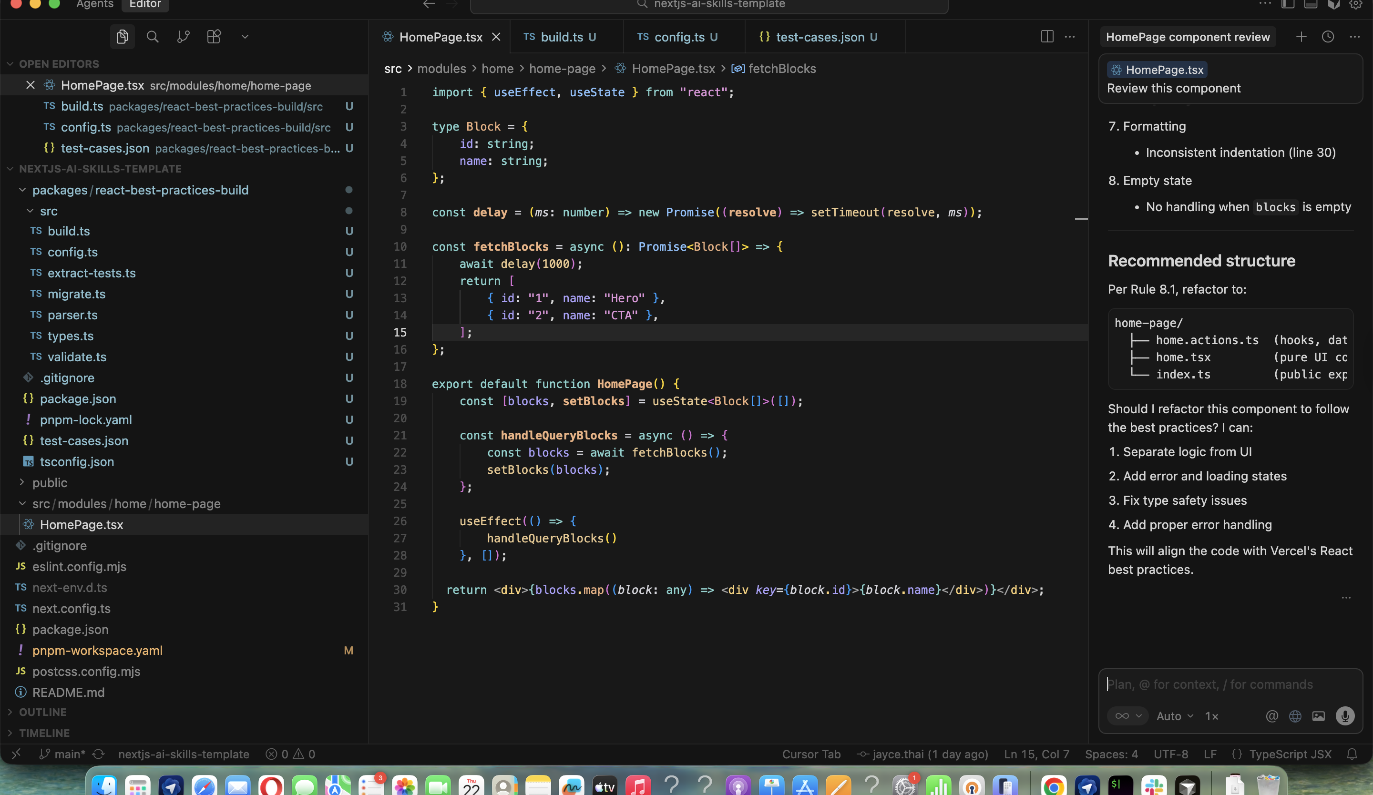Toggle the bottom panel layout icon
The image size is (1373, 795).
click(x=1311, y=4)
